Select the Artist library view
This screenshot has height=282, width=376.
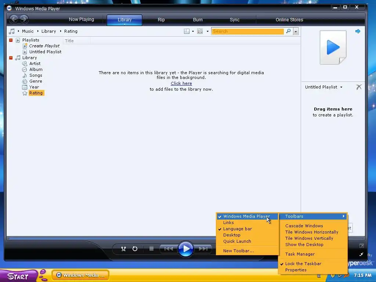[35, 64]
